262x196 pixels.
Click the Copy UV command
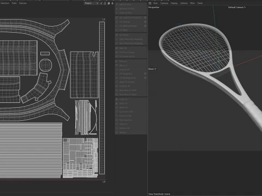(x=131, y=100)
